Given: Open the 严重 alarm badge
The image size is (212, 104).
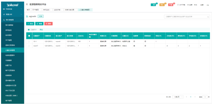Looking at the screenshot, I should (171, 5).
